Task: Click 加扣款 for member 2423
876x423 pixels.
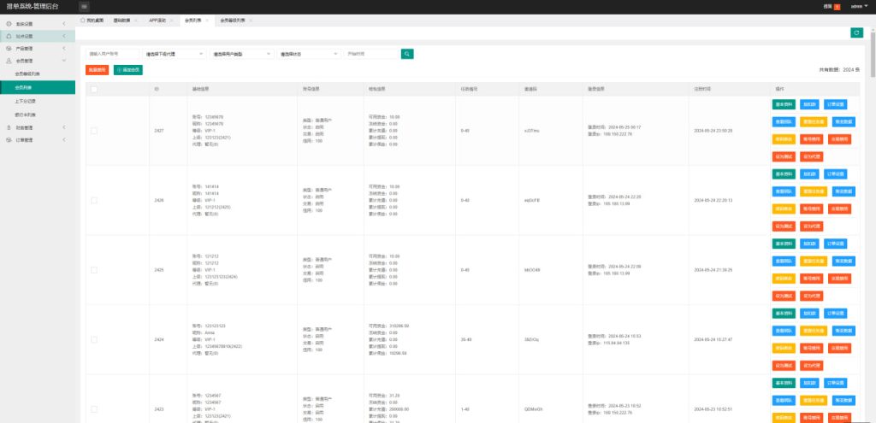Action: tap(809, 383)
